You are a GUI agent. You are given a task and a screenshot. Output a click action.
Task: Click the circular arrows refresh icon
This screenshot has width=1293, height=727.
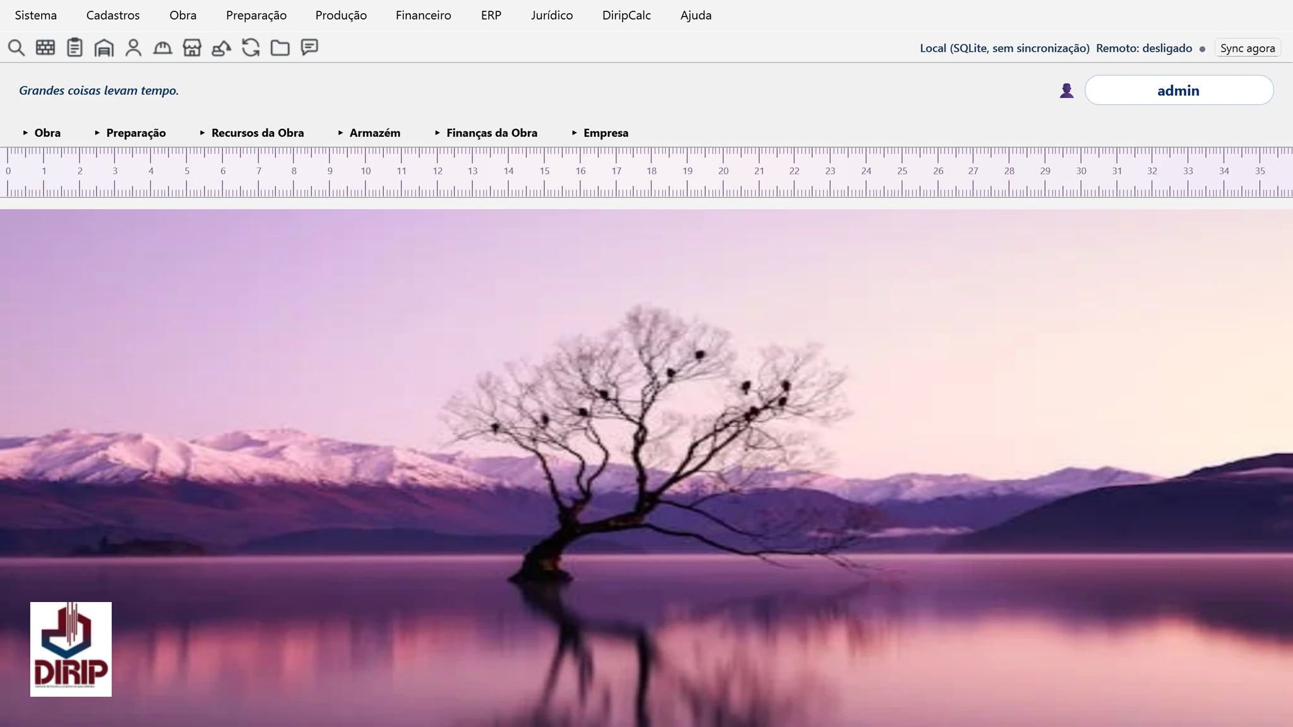(x=251, y=48)
